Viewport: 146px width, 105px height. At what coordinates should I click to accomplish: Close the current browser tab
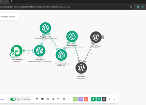pos(7,1)
